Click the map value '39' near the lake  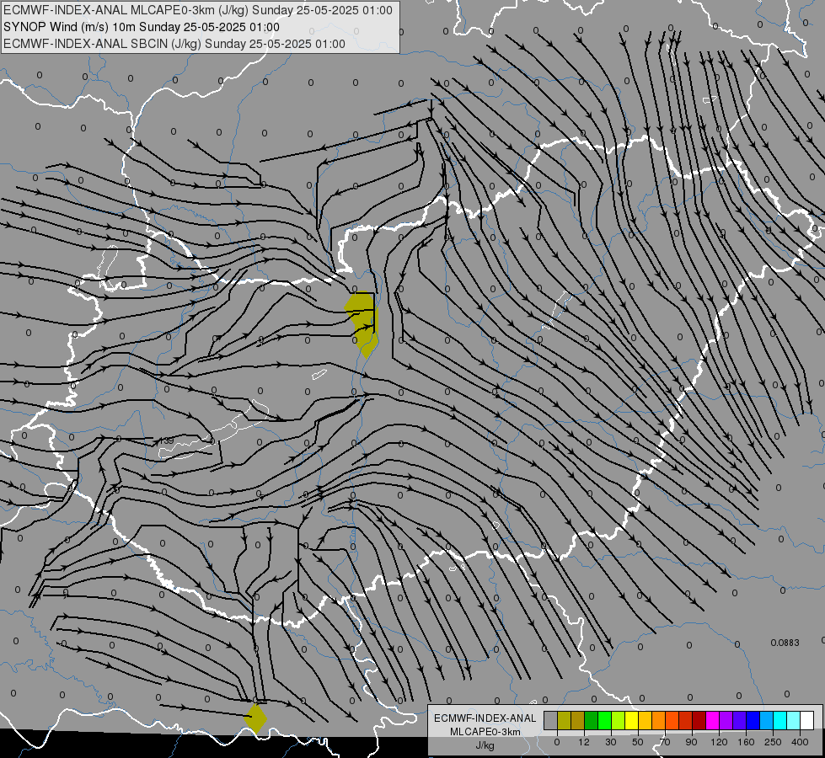[169, 440]
